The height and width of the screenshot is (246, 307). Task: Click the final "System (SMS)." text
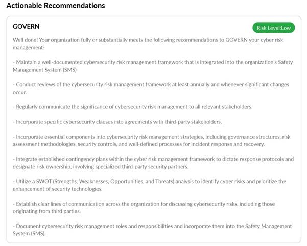(31, 234)
